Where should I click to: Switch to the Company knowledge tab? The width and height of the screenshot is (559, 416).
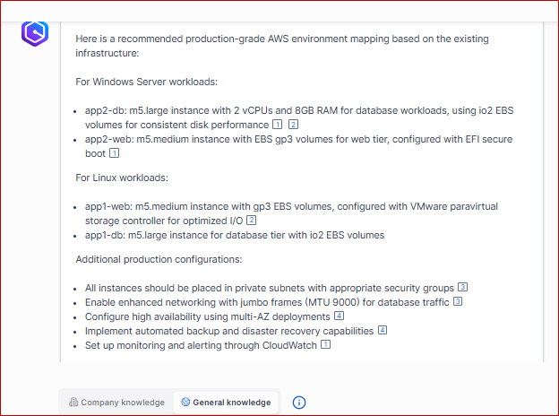116,403
